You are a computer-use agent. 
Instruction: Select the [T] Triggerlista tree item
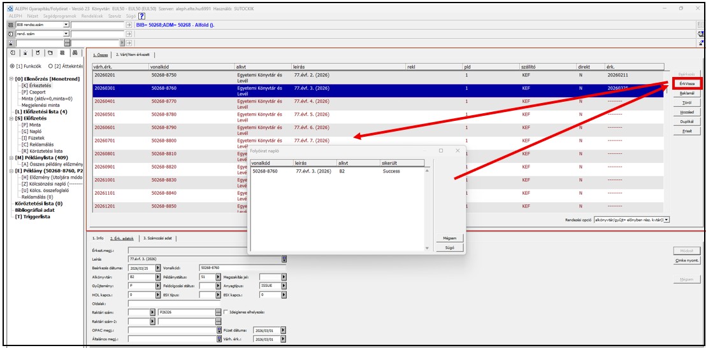[x=32, y=217]
